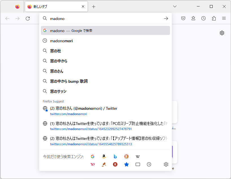Viewport: 231px width, 179px height.
Task: Select the Amazon search engine icon
Action: pos(104,156)
